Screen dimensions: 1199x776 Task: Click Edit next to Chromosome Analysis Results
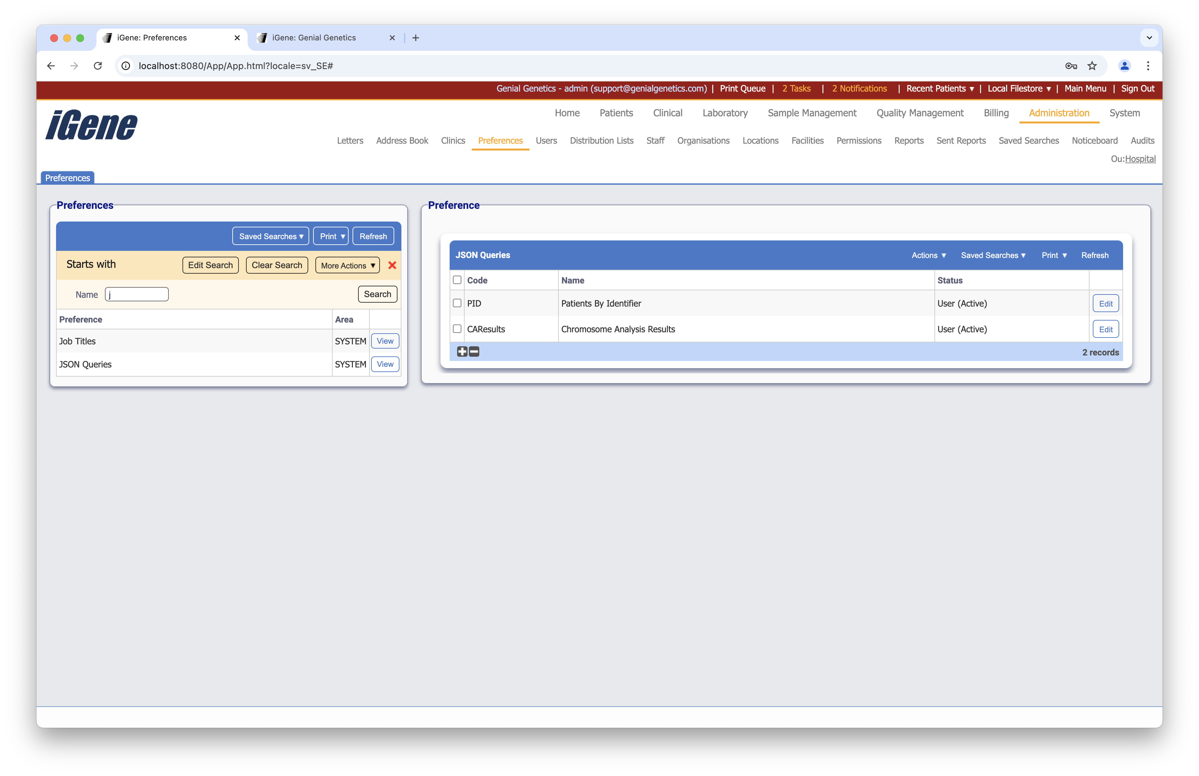click(1105, 329)
